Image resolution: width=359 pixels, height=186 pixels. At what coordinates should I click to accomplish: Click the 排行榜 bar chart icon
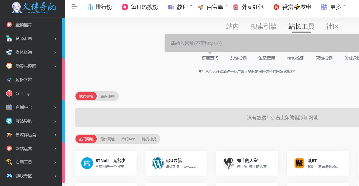[90, 7]
